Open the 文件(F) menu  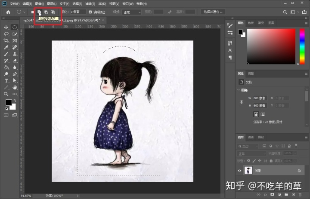coord(15,4)
